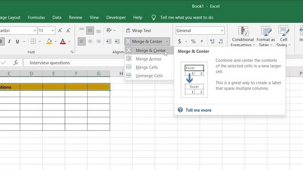Apply percent style

[x=193, y=42]
